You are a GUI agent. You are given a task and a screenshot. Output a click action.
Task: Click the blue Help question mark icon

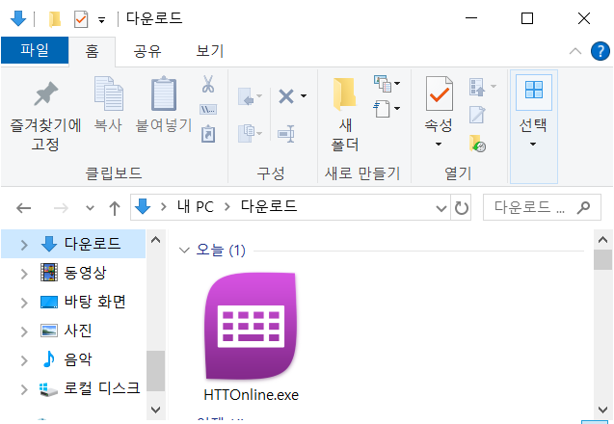(601, 51)
